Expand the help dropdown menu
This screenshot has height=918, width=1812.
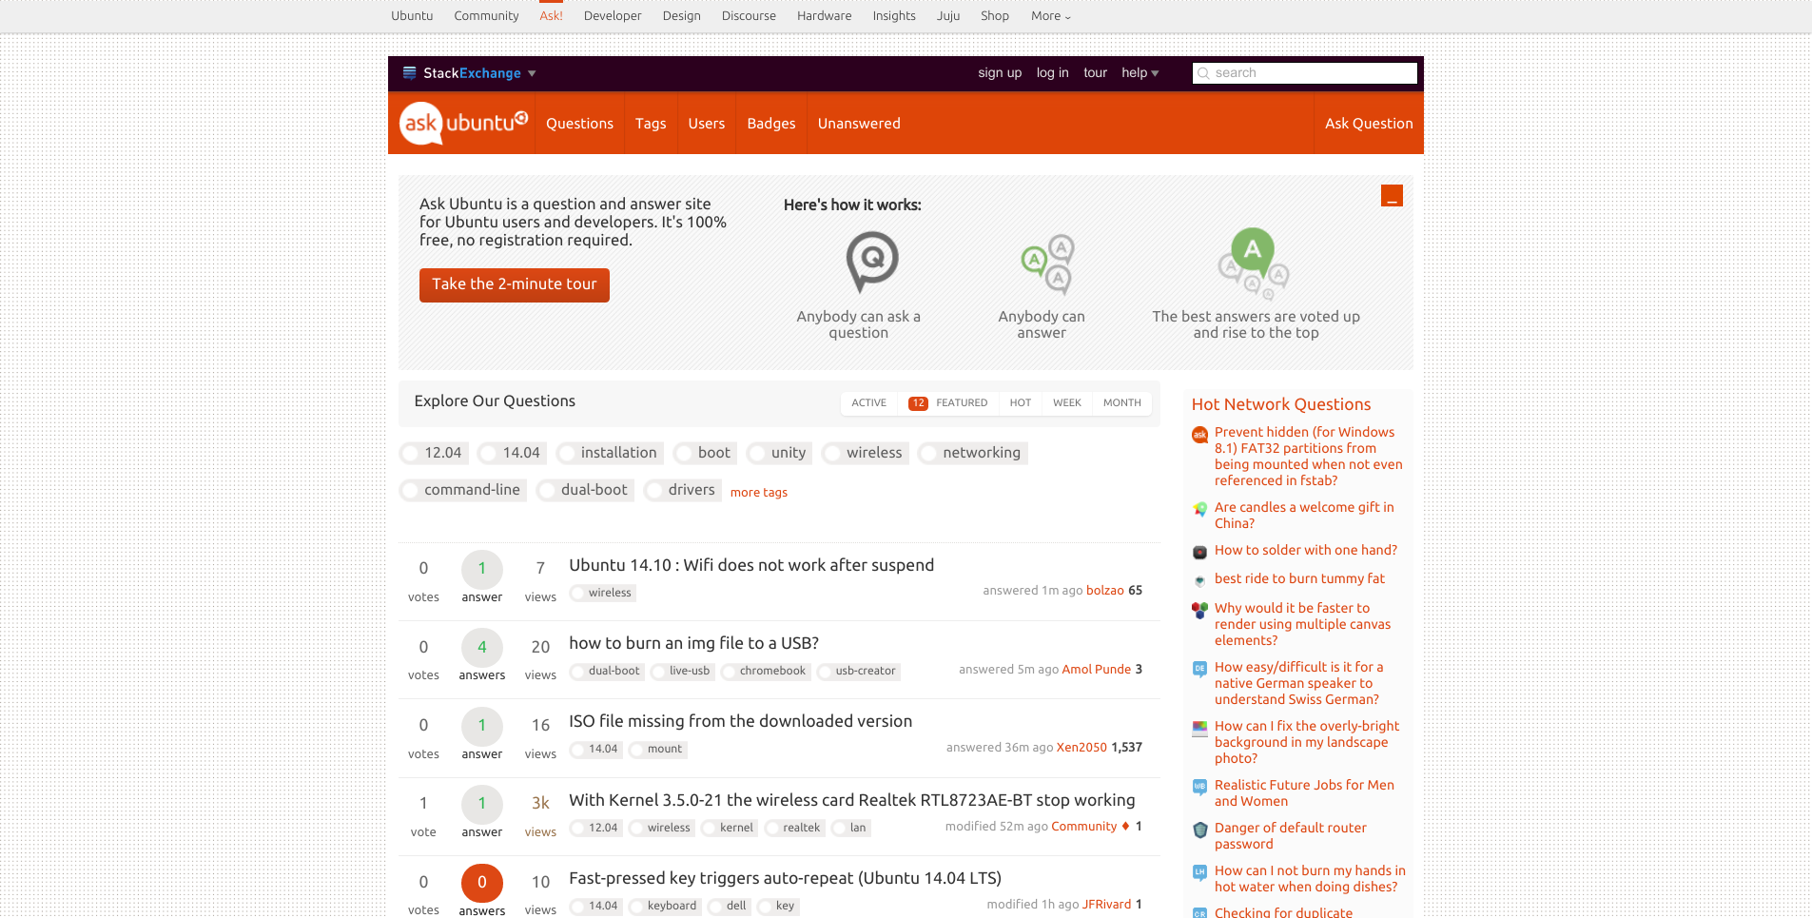coord(1140,73)
